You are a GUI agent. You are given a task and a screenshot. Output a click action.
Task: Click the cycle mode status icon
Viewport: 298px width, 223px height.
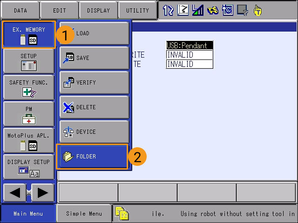(x=228, y=10)
